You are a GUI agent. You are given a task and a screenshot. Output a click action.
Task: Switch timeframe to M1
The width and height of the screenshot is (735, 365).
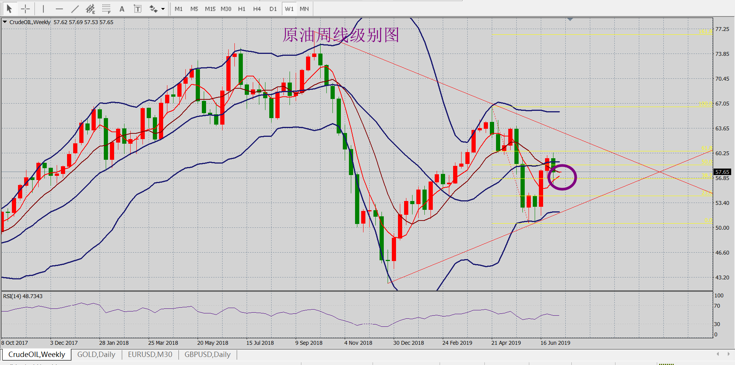[178, 9]
